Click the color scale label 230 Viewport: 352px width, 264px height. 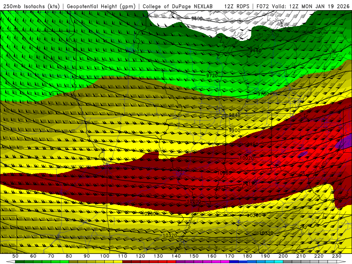tap(337, 256)
